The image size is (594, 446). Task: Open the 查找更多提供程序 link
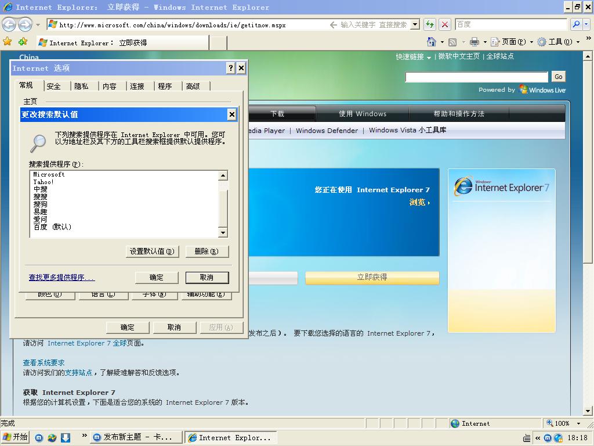pos(61,277)
